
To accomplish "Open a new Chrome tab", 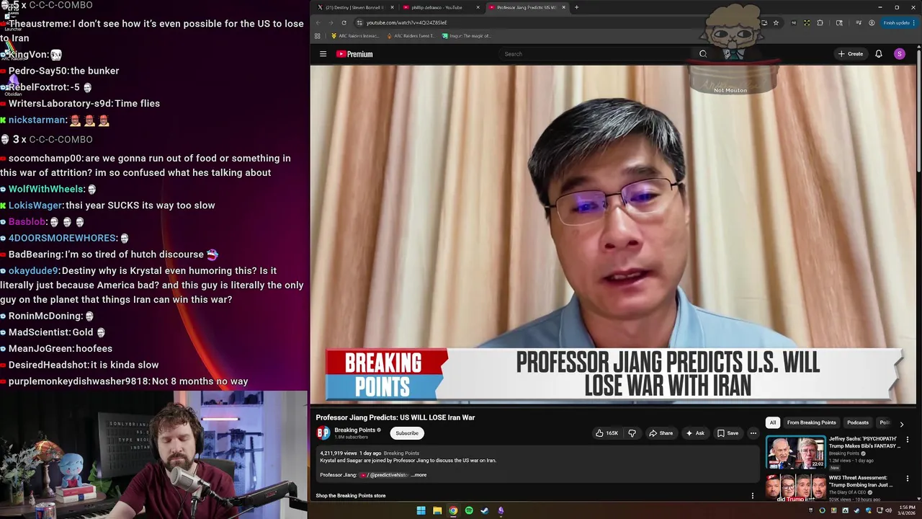I will (576, 7).
